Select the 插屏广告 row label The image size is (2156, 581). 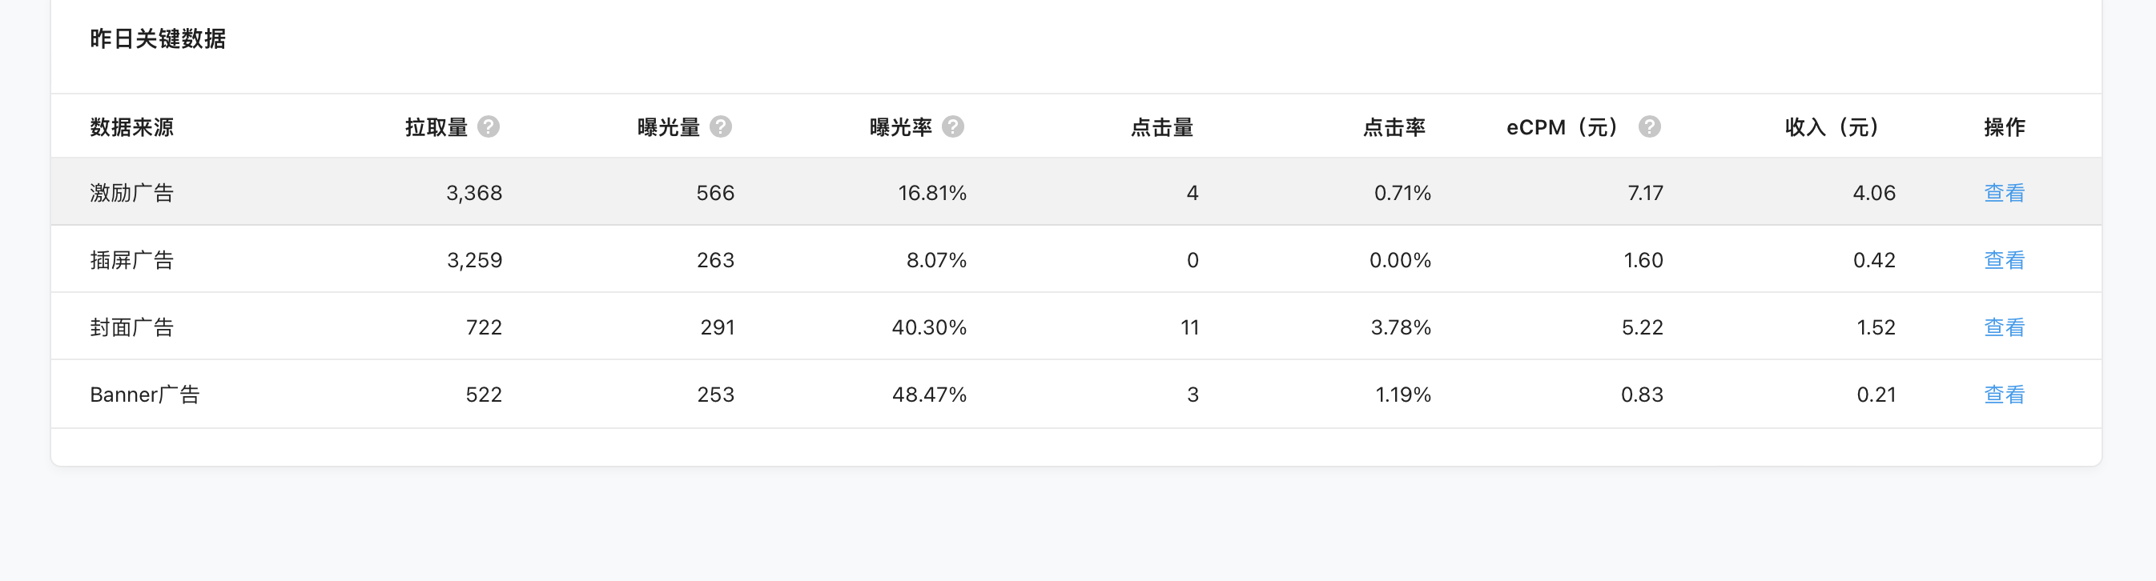[x=131, y=260]
